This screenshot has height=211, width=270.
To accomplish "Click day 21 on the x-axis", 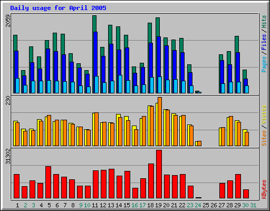I will pyautogui.click(x=174, y=205).
